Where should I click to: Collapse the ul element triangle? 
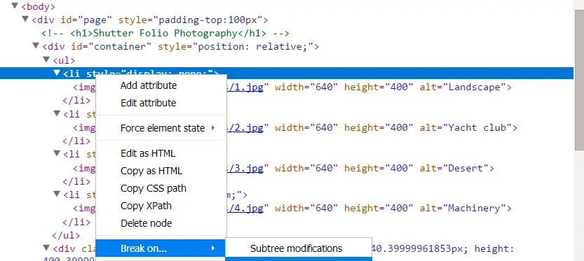(46, 59)
